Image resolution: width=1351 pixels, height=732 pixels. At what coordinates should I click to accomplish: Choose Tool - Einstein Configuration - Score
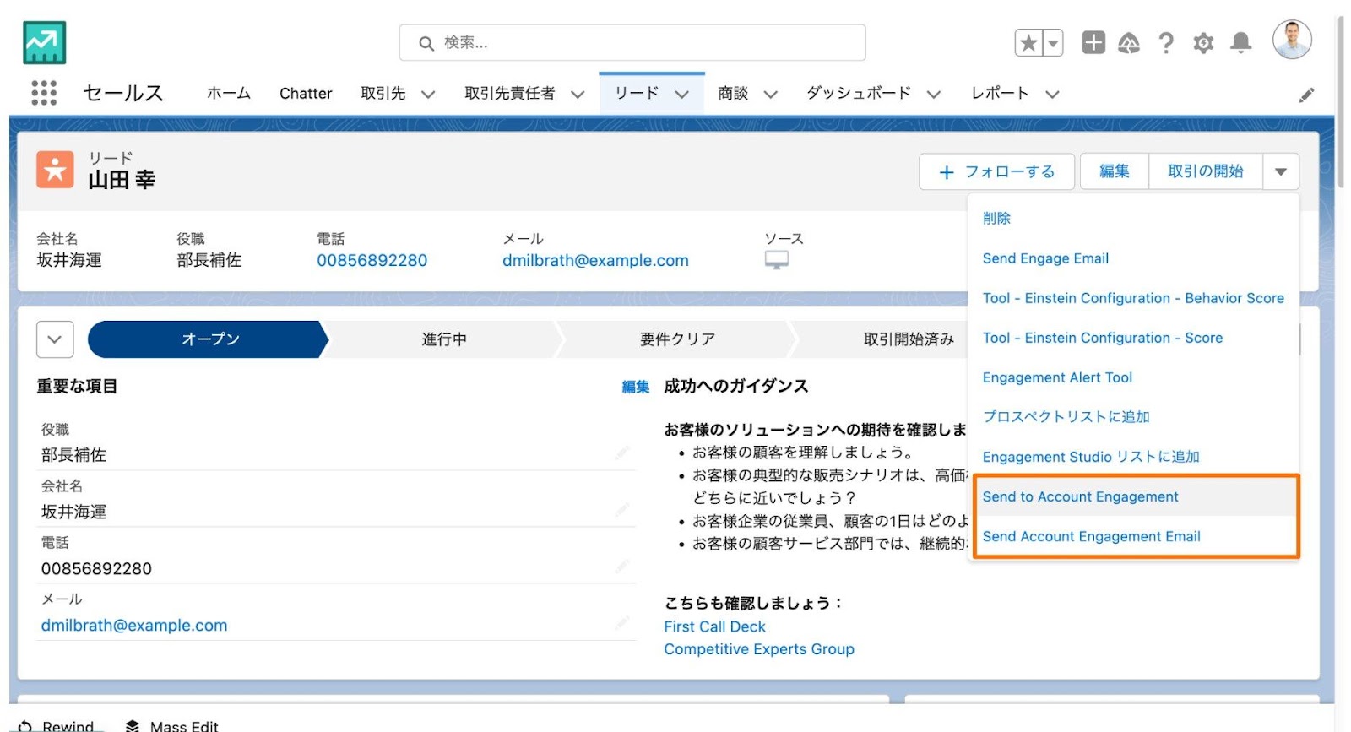(1102, 338)
